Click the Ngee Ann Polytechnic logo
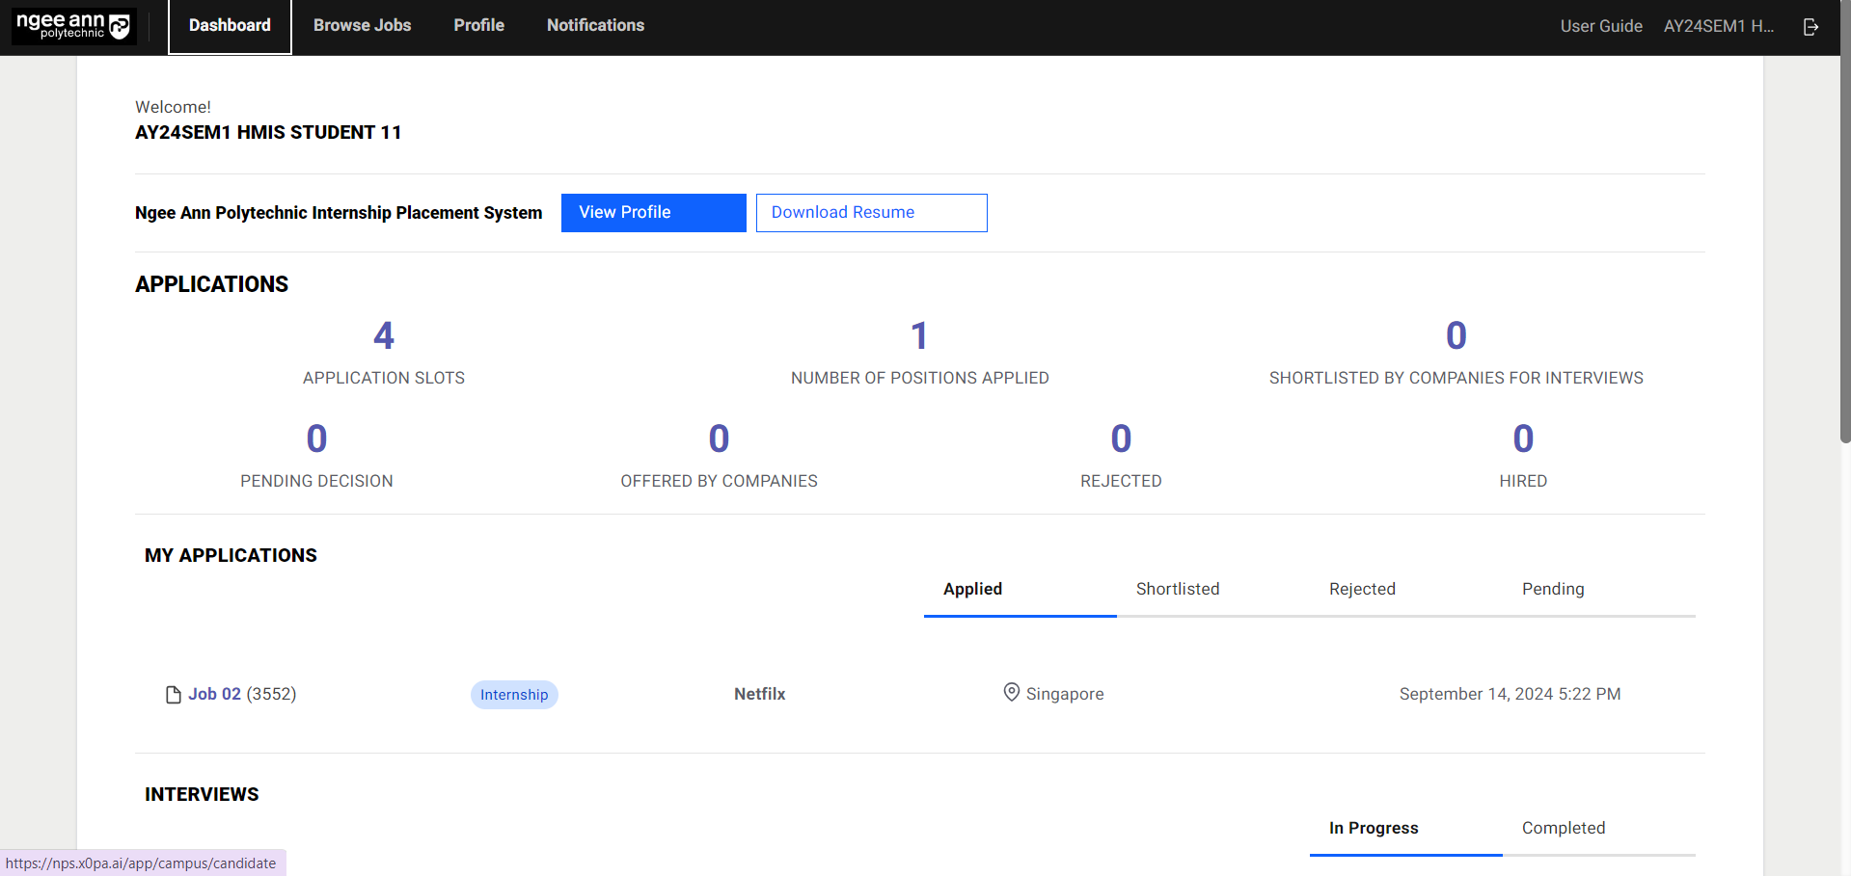Viewport: 1851px width, 876px height. (73, 26)
